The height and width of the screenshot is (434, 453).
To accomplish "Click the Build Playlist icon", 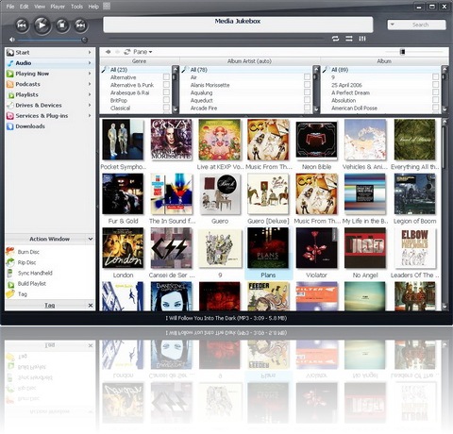I will coord(10,284).
